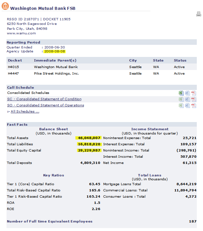
Task: Click ROE value 2.26
Action: click(96, 209)
